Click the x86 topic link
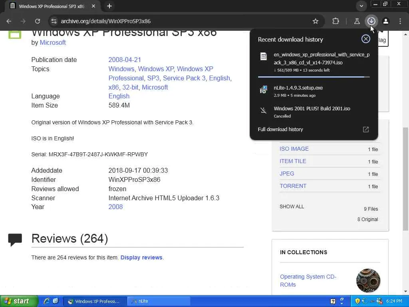 pos(113,87)
